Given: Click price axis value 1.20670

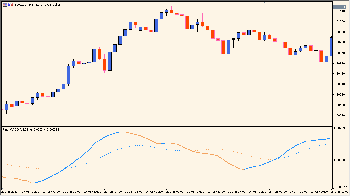Looking at the screenshot, I should 339,53.
